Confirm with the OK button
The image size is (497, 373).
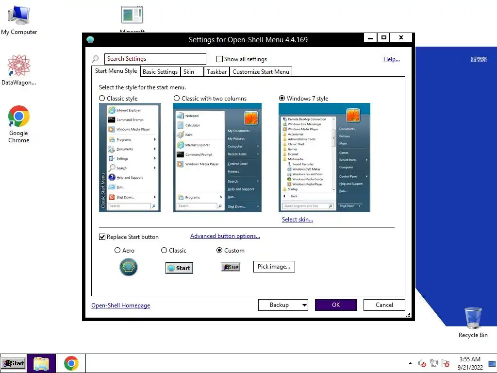[x=336, y=305]
